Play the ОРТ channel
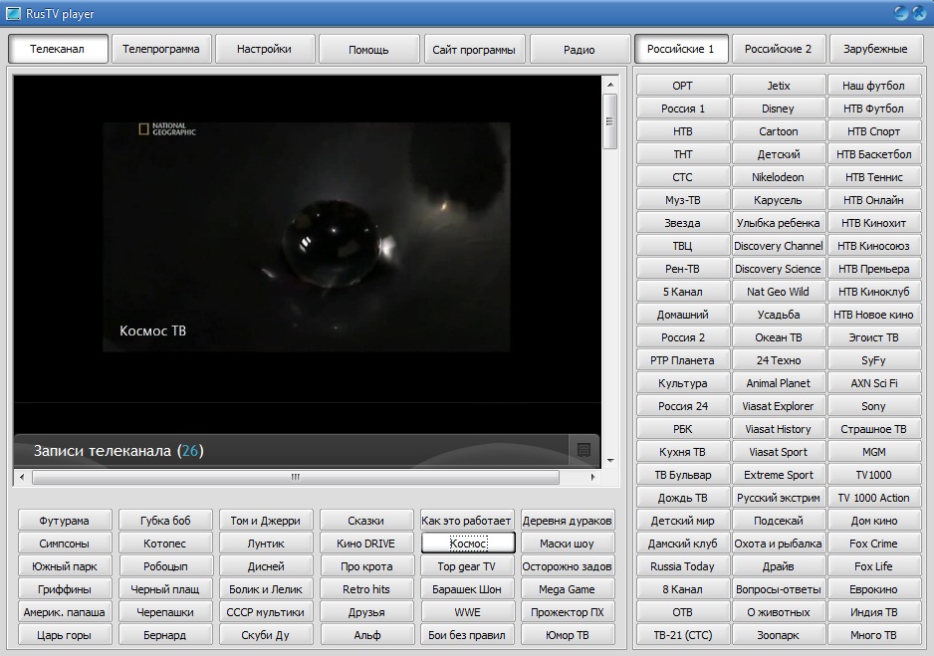 [683, 86]
